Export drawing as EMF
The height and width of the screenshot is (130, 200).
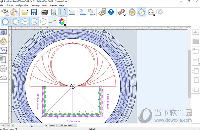91,12
